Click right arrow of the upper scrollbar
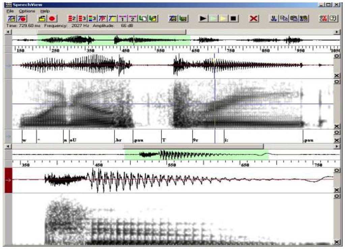Screen dimensions: 345x249 tap(337, 32)
